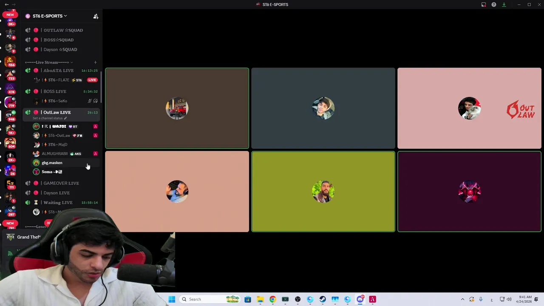Click the activity badge beside WAJDI
The height and width of the screenshot is (306, 544).
tap(95, 127)
